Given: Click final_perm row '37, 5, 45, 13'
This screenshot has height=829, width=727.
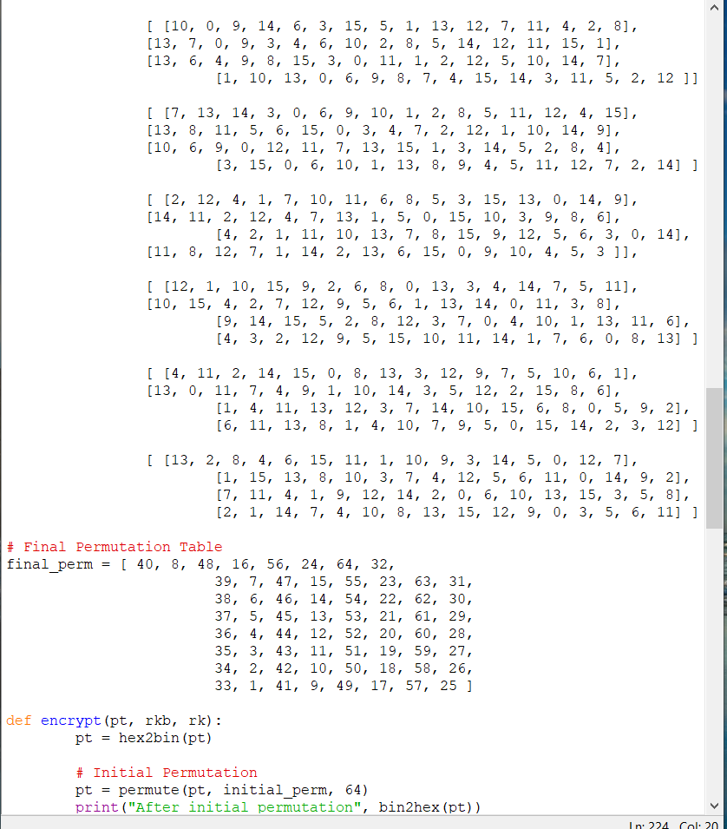Looking at the screenshot, I should coord(344,616).
